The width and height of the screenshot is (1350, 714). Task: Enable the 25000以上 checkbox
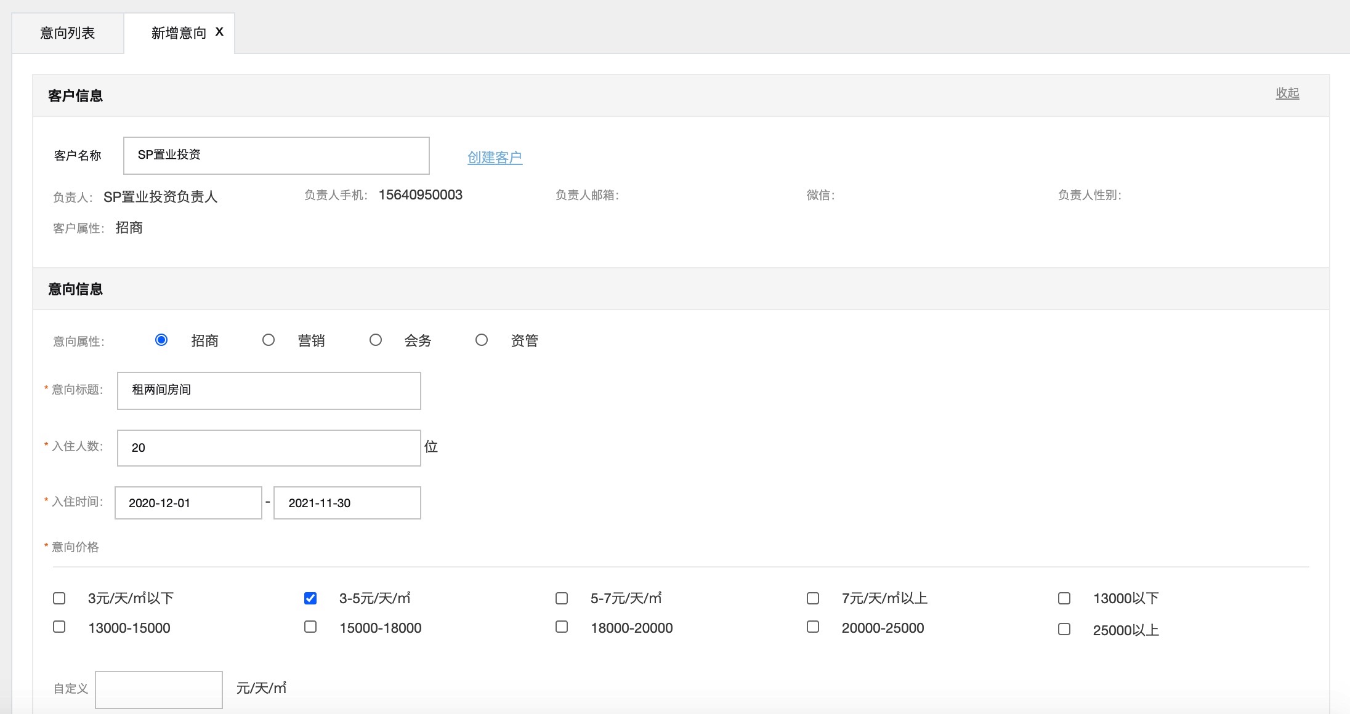point(1064,629)
